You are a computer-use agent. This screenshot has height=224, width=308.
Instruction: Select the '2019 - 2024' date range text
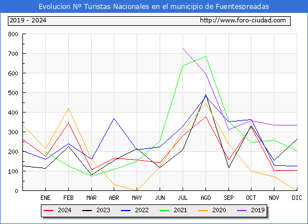click(x=28, y=20)
